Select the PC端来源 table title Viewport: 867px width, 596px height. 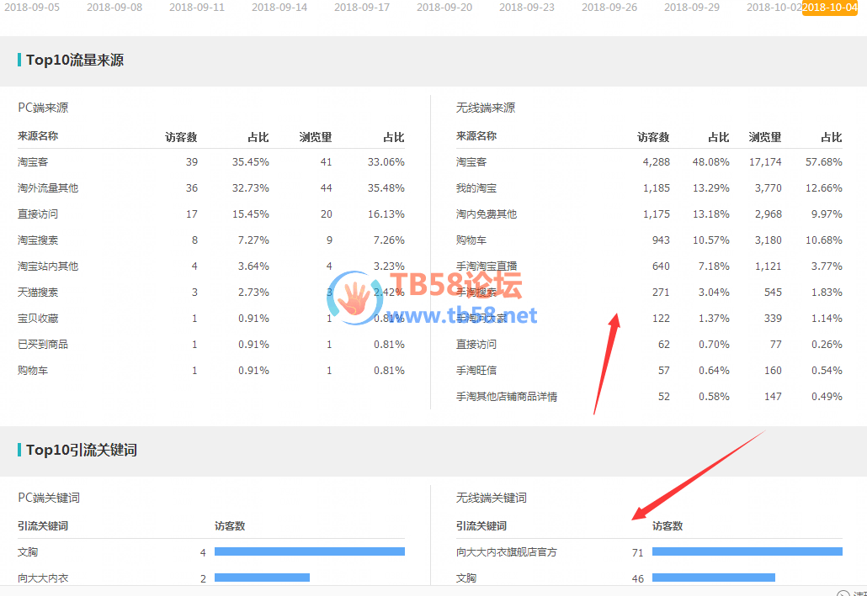pos(43,108)
